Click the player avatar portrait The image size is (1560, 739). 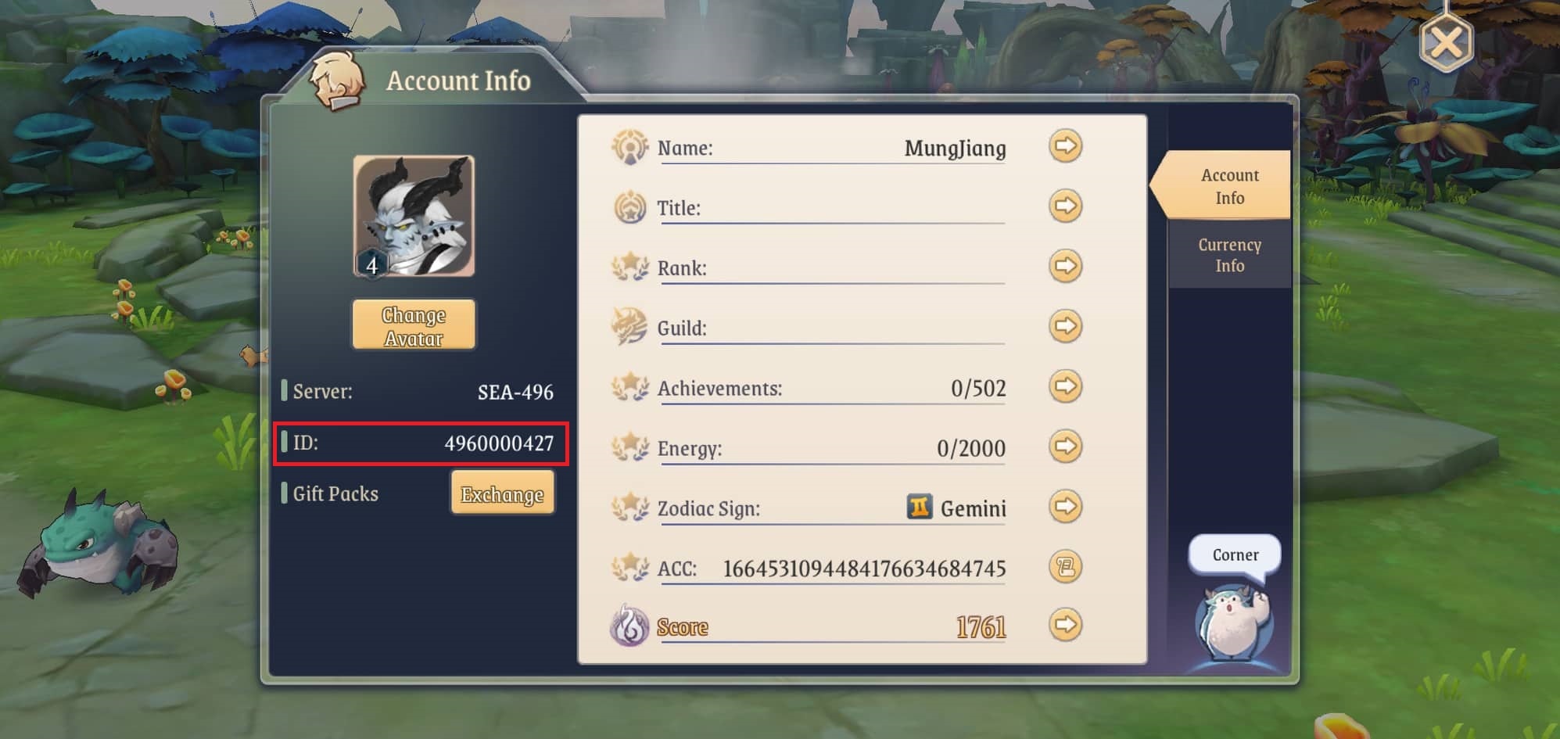414,216
